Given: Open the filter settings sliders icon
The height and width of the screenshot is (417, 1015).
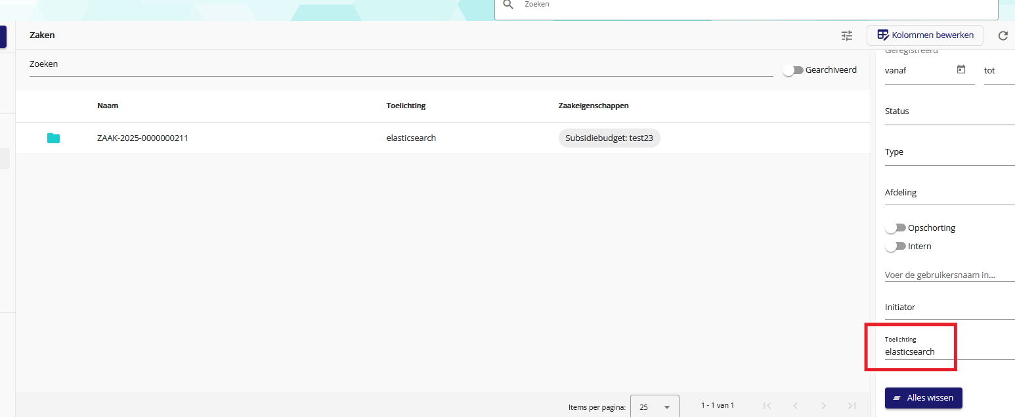Looking at the screenshot, I should tap(847, 36).
